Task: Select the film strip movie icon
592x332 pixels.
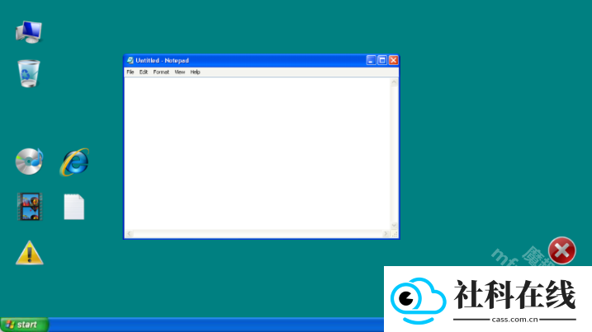Action: [30, 207]
